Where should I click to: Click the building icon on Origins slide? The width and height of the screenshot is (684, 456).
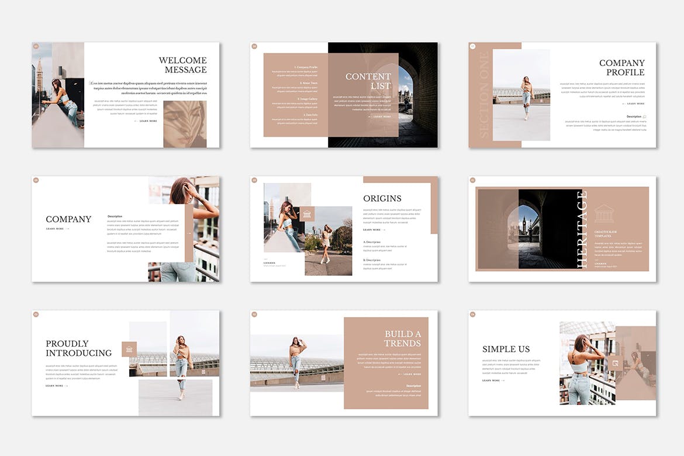pyautogui.click(x=307, y=214)
